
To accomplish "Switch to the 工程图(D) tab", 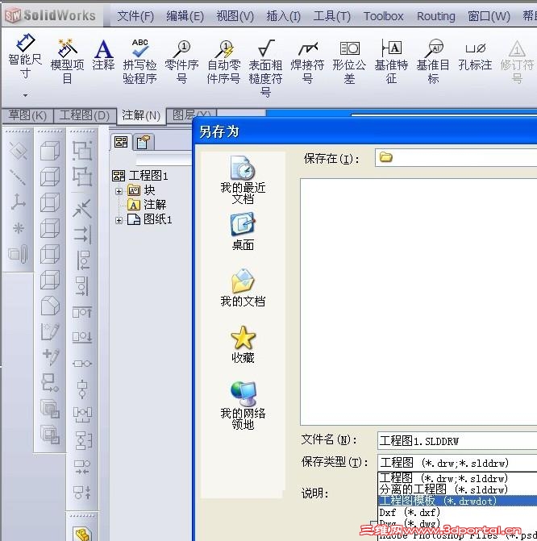I will coord(85,115).
